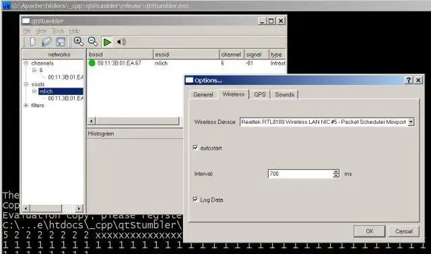Click the console window title bar icon
Screen dimensions: 431x254
(x=6, y=5)
